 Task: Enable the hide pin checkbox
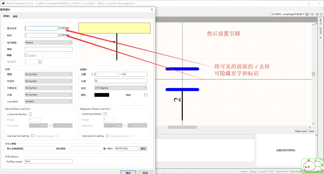[x=26, y=55]
